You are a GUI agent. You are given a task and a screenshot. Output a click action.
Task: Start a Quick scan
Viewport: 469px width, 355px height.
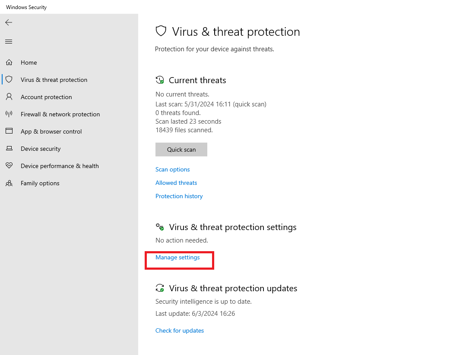point(181,149)
